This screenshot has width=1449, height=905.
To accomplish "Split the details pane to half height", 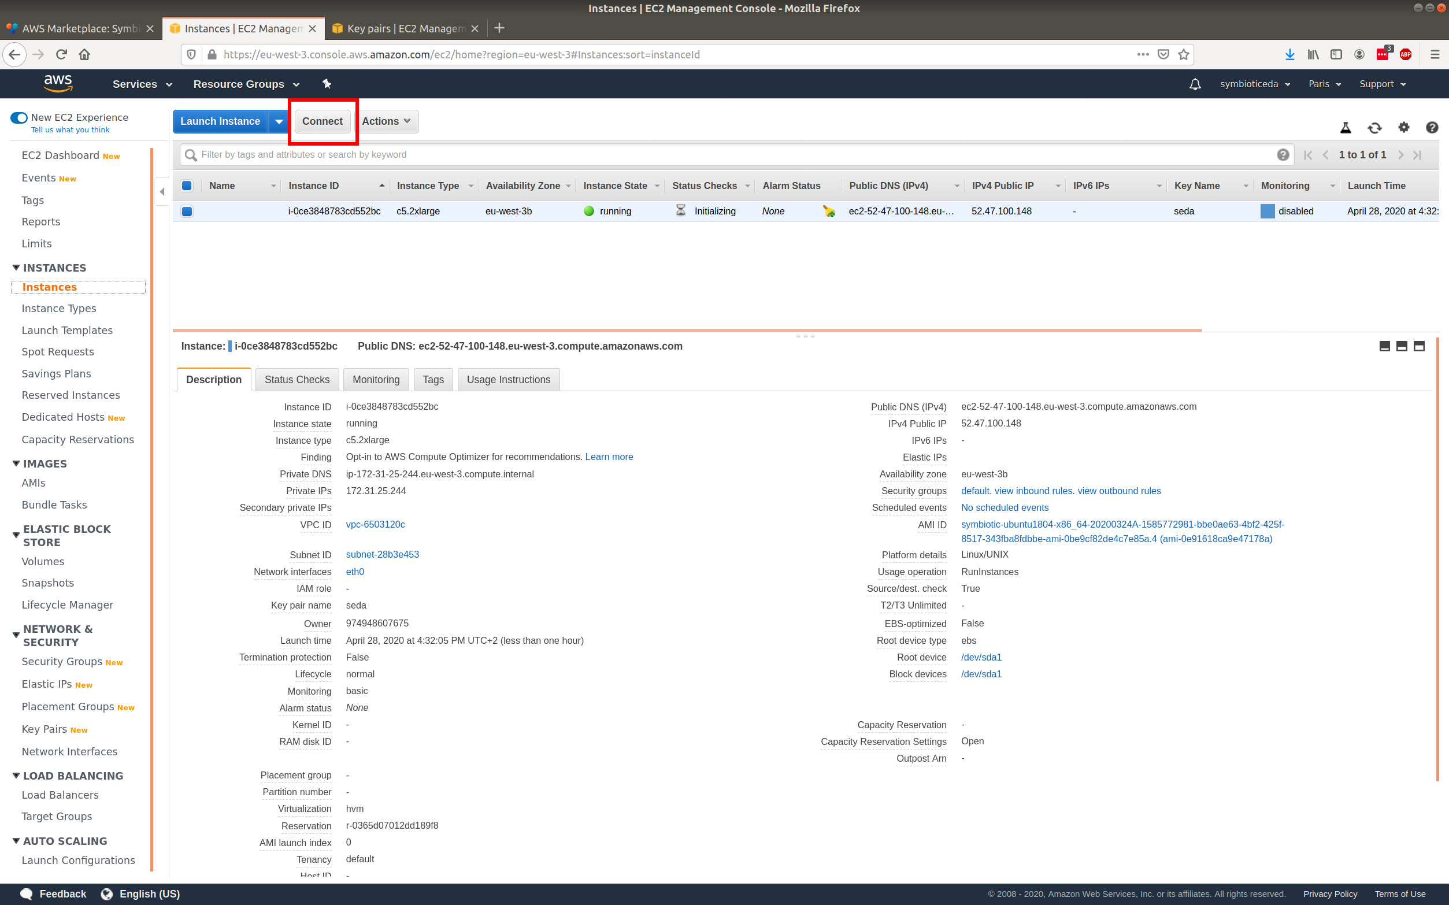I will tap(1402, 347).
